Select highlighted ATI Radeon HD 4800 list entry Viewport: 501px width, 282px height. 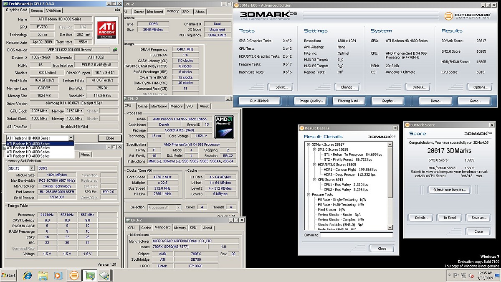point(40,143)
